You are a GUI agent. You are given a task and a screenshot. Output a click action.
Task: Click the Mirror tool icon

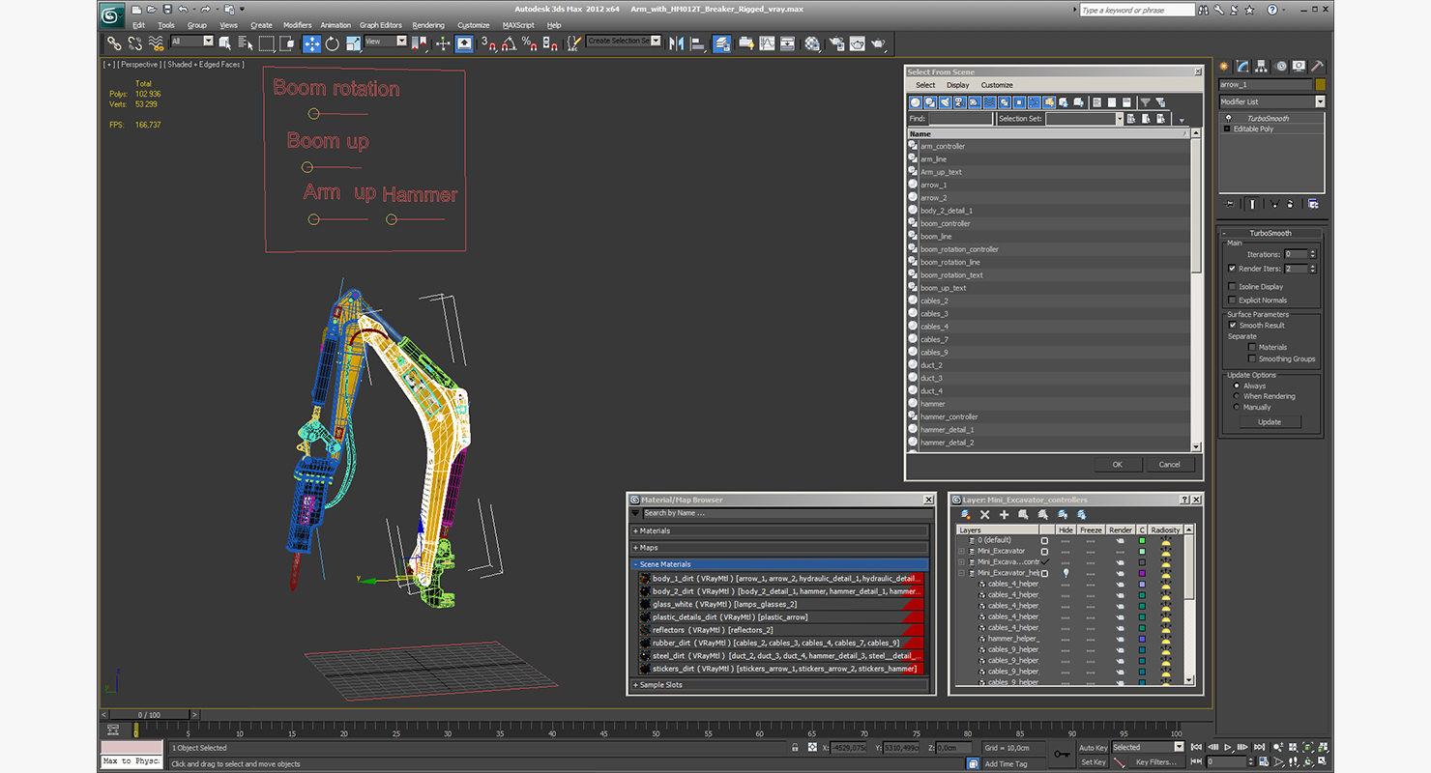pyautogui.click(x=676, y=43)
